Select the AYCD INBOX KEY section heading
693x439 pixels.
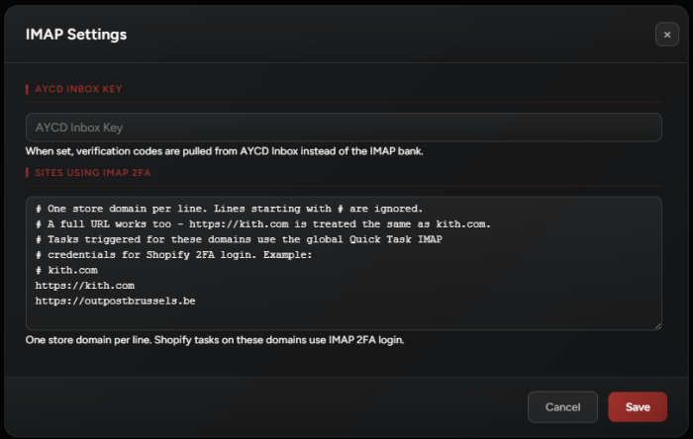pos(78,89)
